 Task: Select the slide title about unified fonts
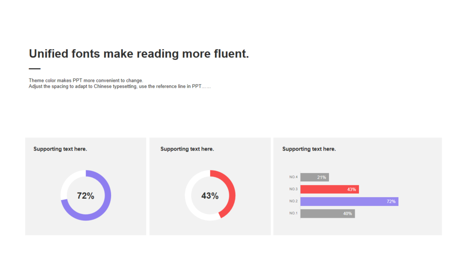tap(139, 54)
